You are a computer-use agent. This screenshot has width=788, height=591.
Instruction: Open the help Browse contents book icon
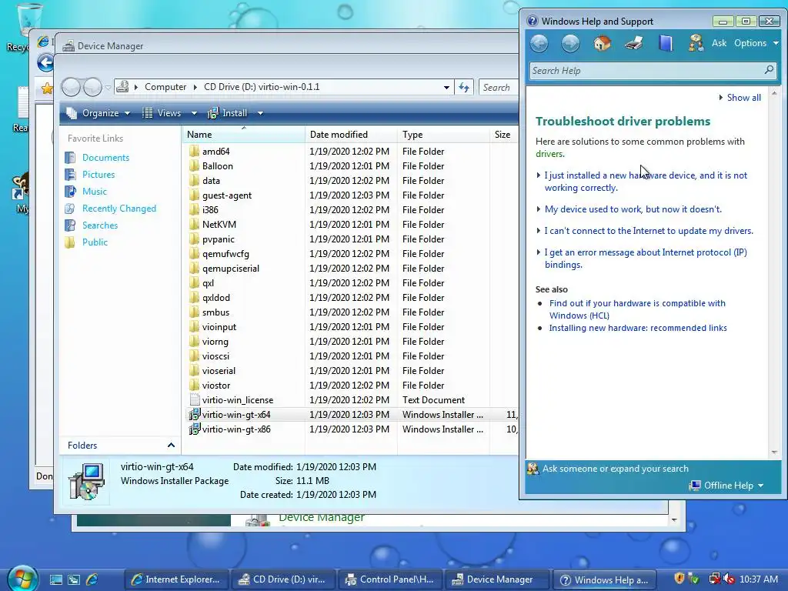666,43
